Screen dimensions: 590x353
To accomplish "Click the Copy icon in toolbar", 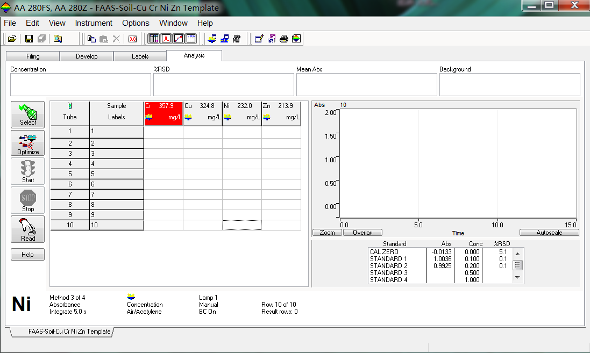I will pos(91,39).
